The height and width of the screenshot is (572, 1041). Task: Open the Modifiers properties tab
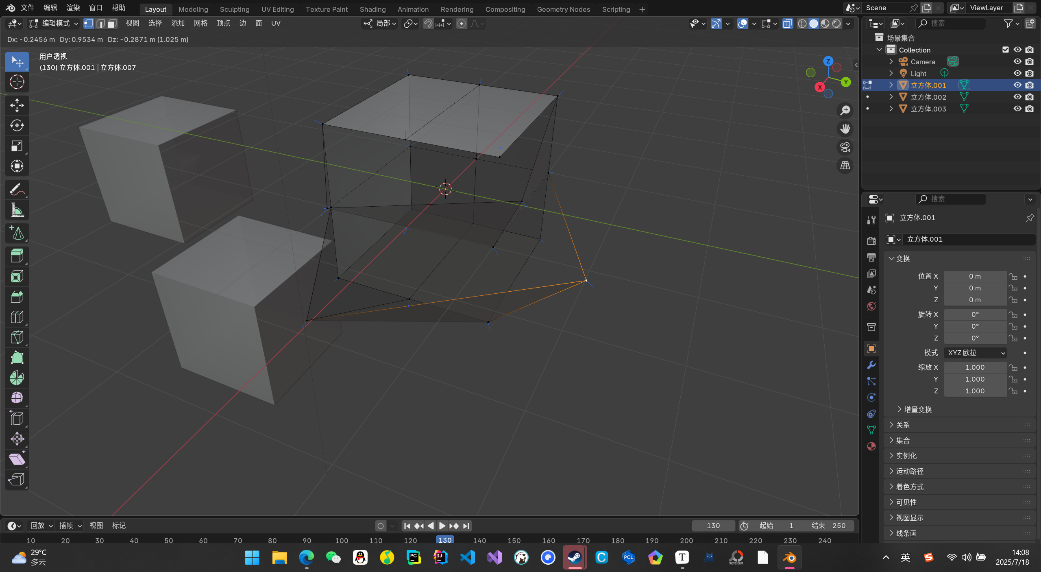click(x=871, y=365)
